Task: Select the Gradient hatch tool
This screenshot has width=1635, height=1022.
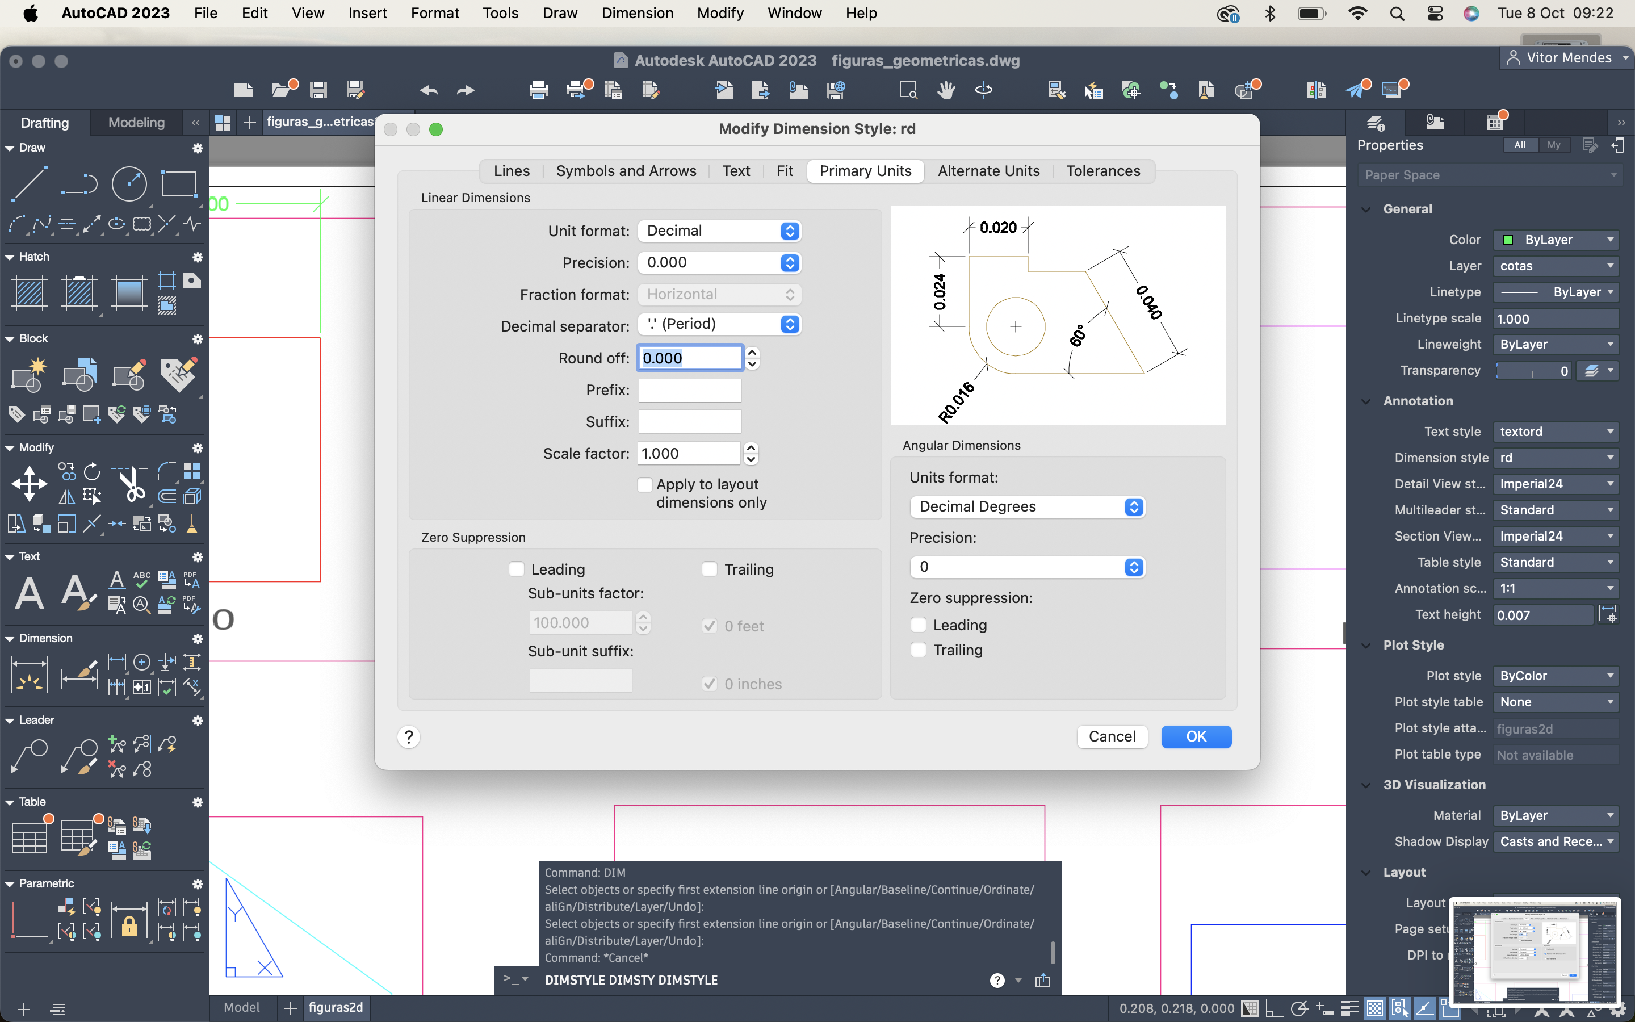Action: 129,292
